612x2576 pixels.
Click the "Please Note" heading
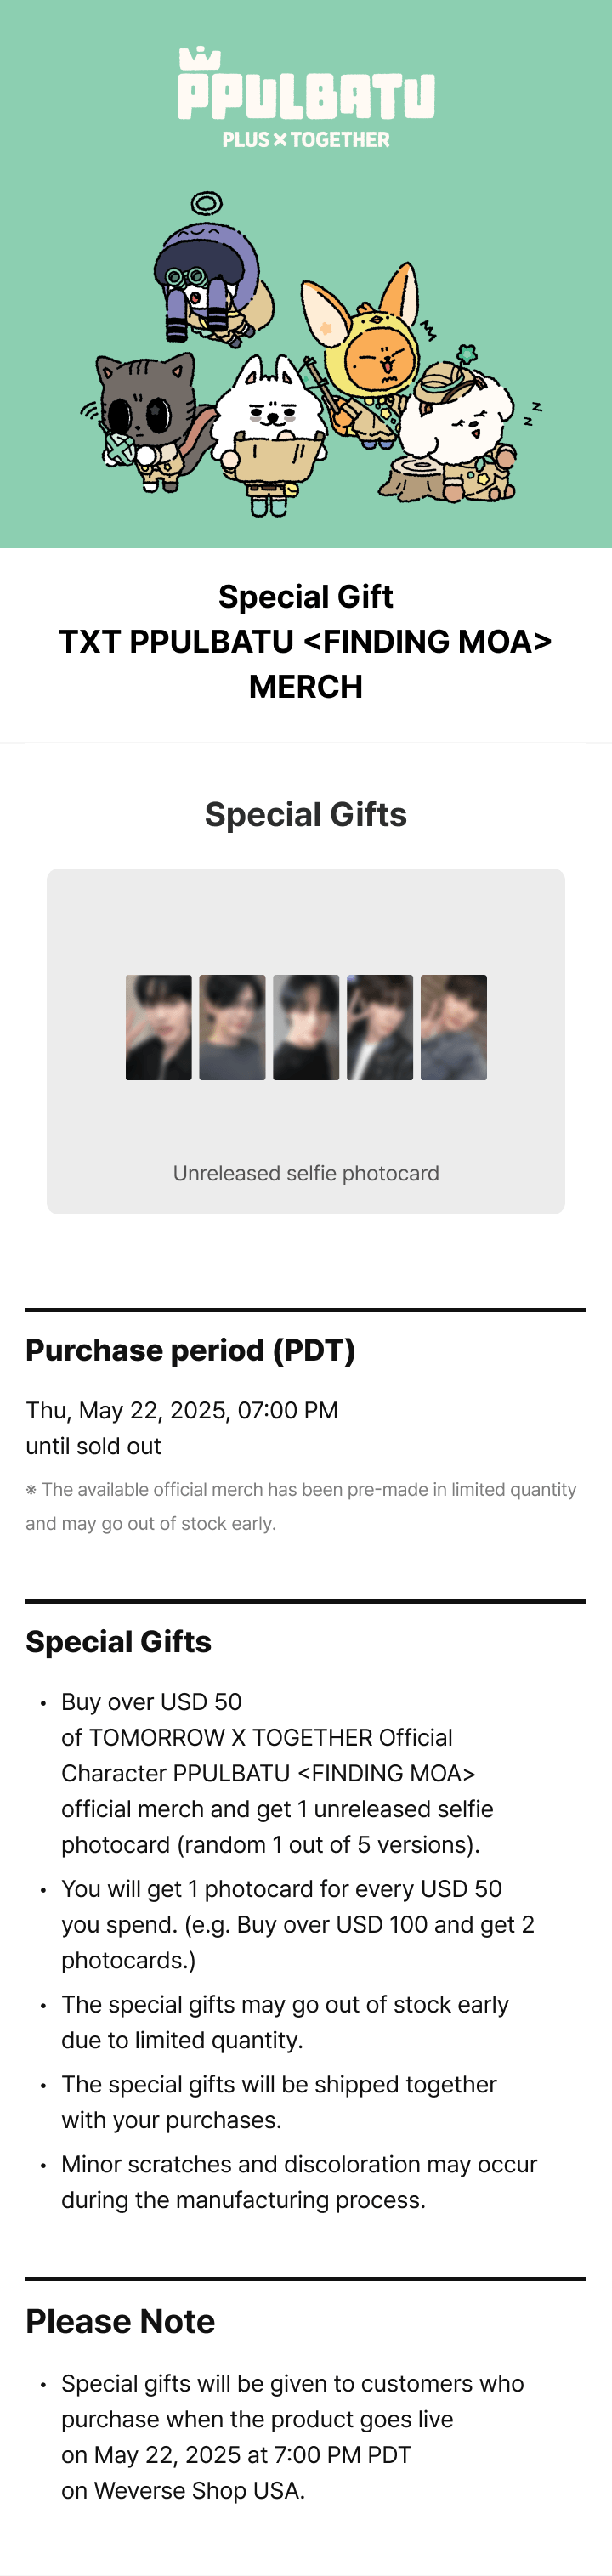(x=120, y=2321)
